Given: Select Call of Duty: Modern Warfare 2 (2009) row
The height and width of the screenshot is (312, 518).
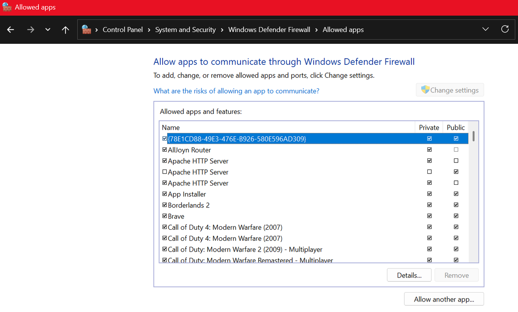Looking at the screenshot, I should [314, 249].
